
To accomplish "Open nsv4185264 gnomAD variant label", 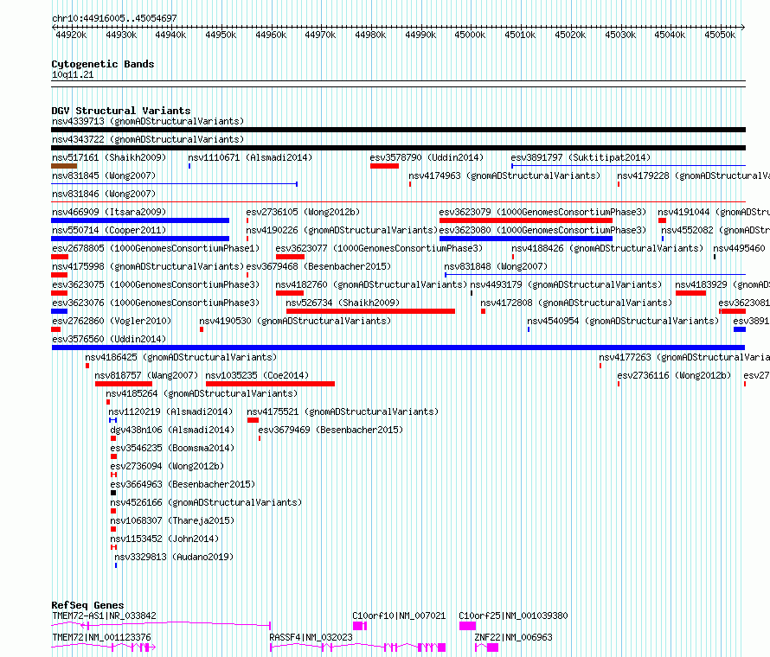I will click(x=202, y=393).
